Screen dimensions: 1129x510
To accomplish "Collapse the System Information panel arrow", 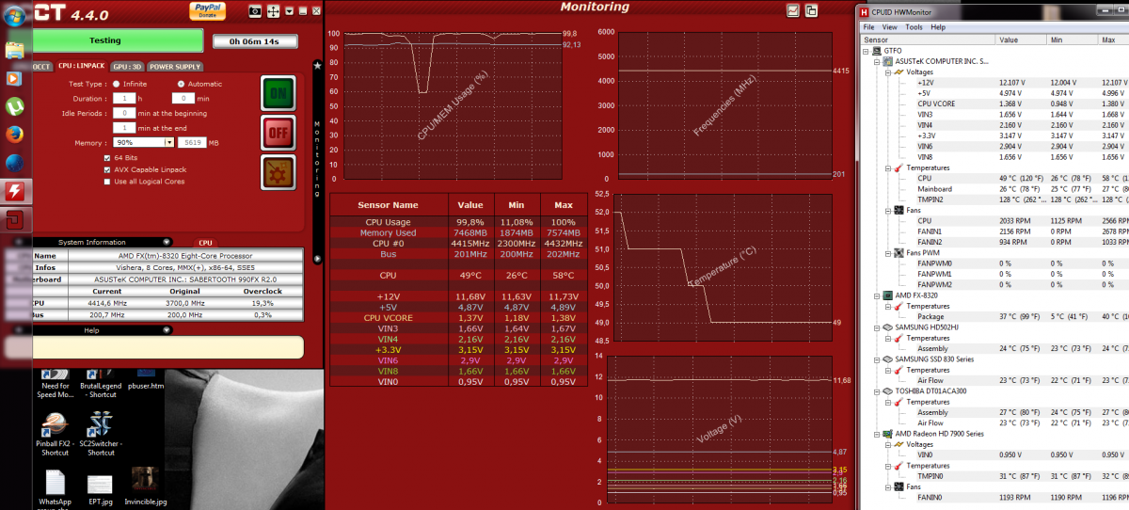I will tap(167, 242).
